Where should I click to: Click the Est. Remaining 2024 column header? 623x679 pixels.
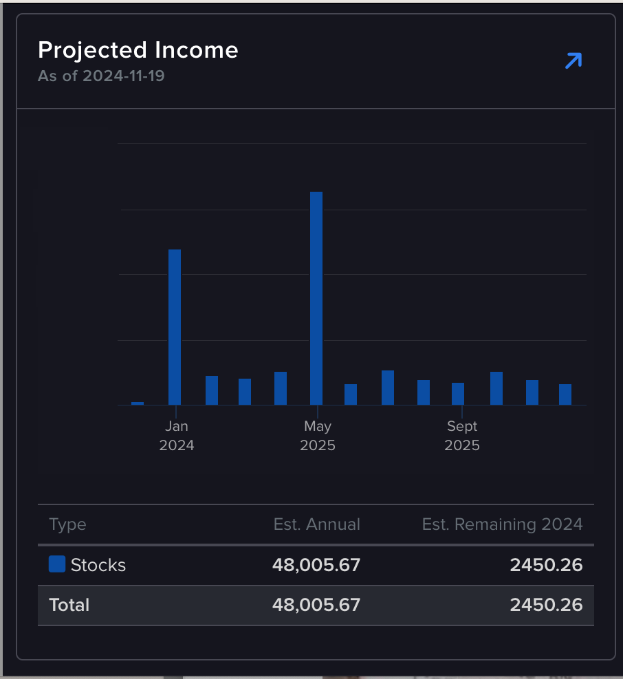point(502,524)
